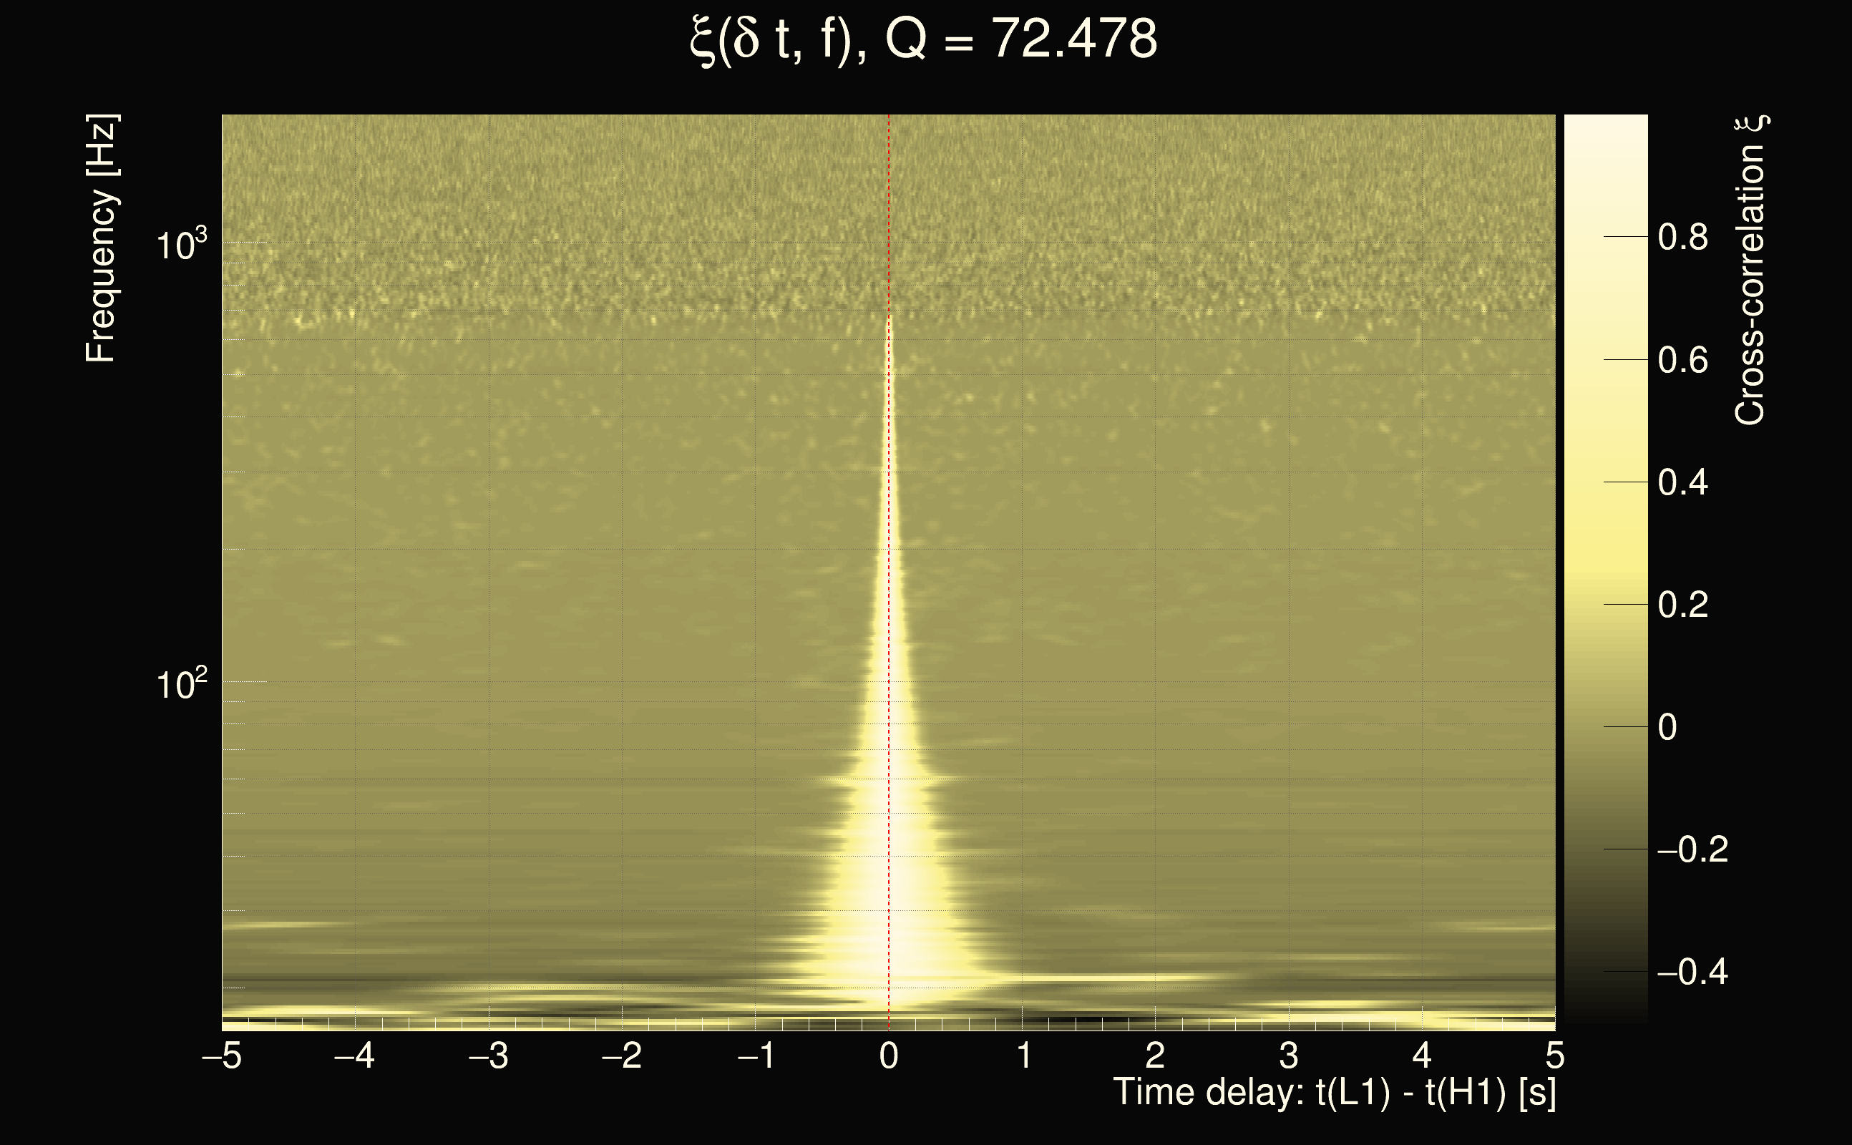Click the –0.2 colorbar tick label
Image resolution: width=1852 pixels, height=1145 pixels.
(x=1692, y=849)
